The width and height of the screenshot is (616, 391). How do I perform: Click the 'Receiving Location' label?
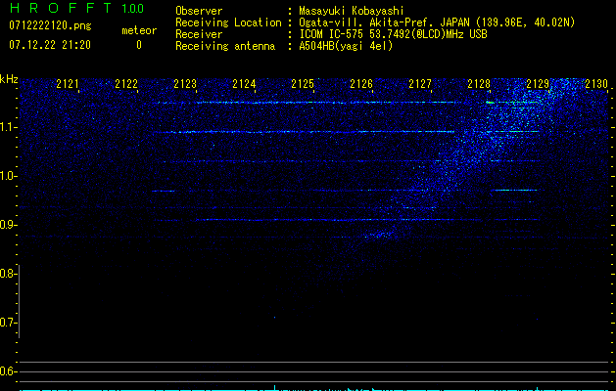(228, 22)
